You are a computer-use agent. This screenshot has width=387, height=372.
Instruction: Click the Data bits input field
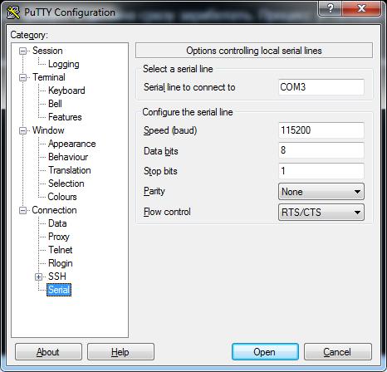tap(321, 150)
